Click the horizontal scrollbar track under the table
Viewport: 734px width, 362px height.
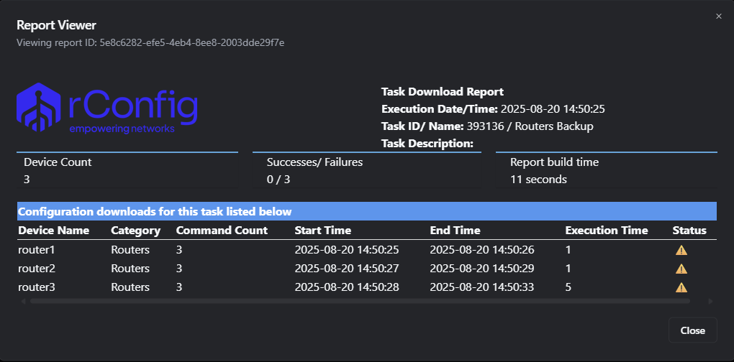(x=360, y=302)
